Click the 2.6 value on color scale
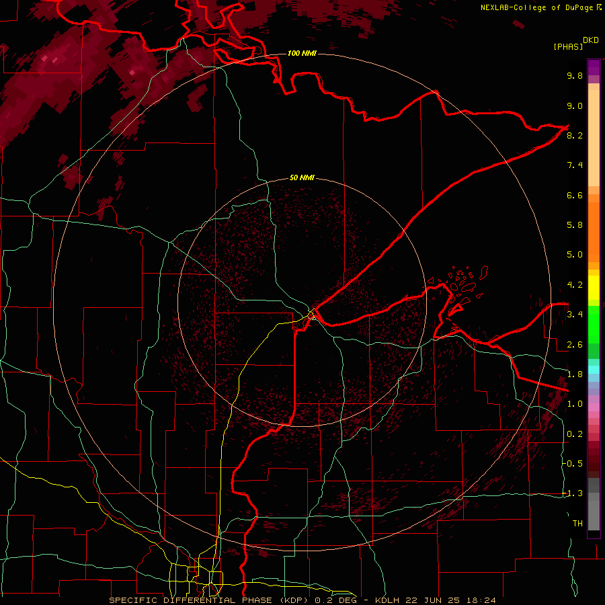Image resolution: width=605 pixels, height=605 pixels. (x=575, y=345)
